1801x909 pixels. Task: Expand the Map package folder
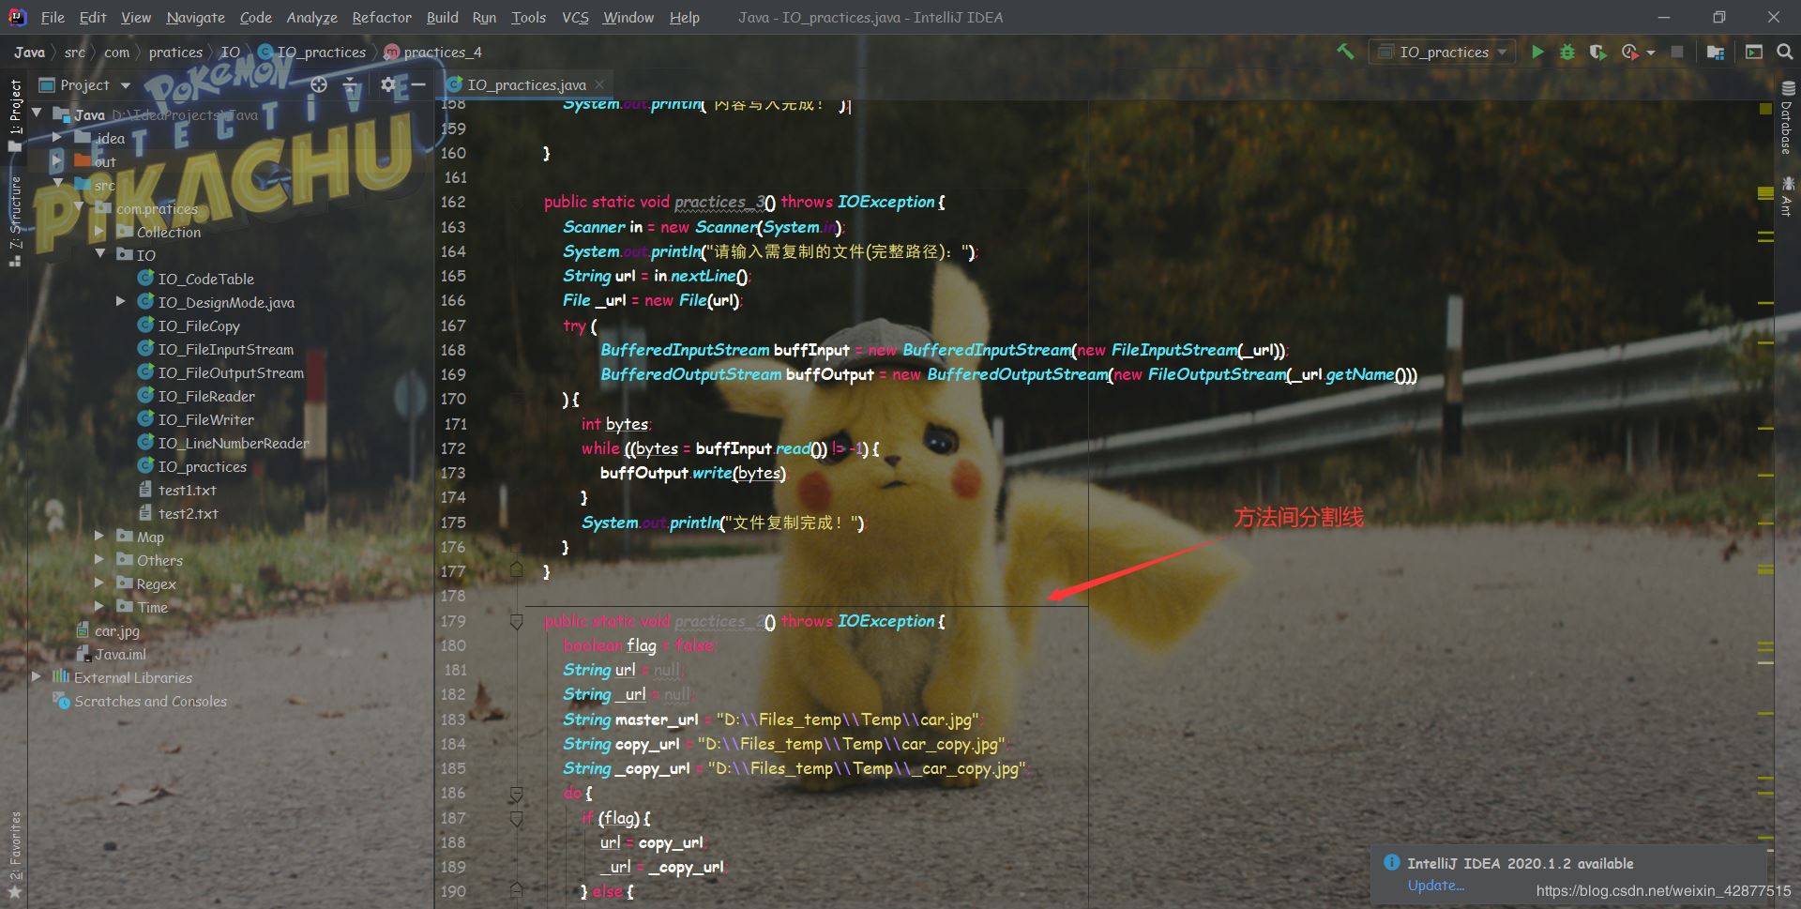(99, 536)
